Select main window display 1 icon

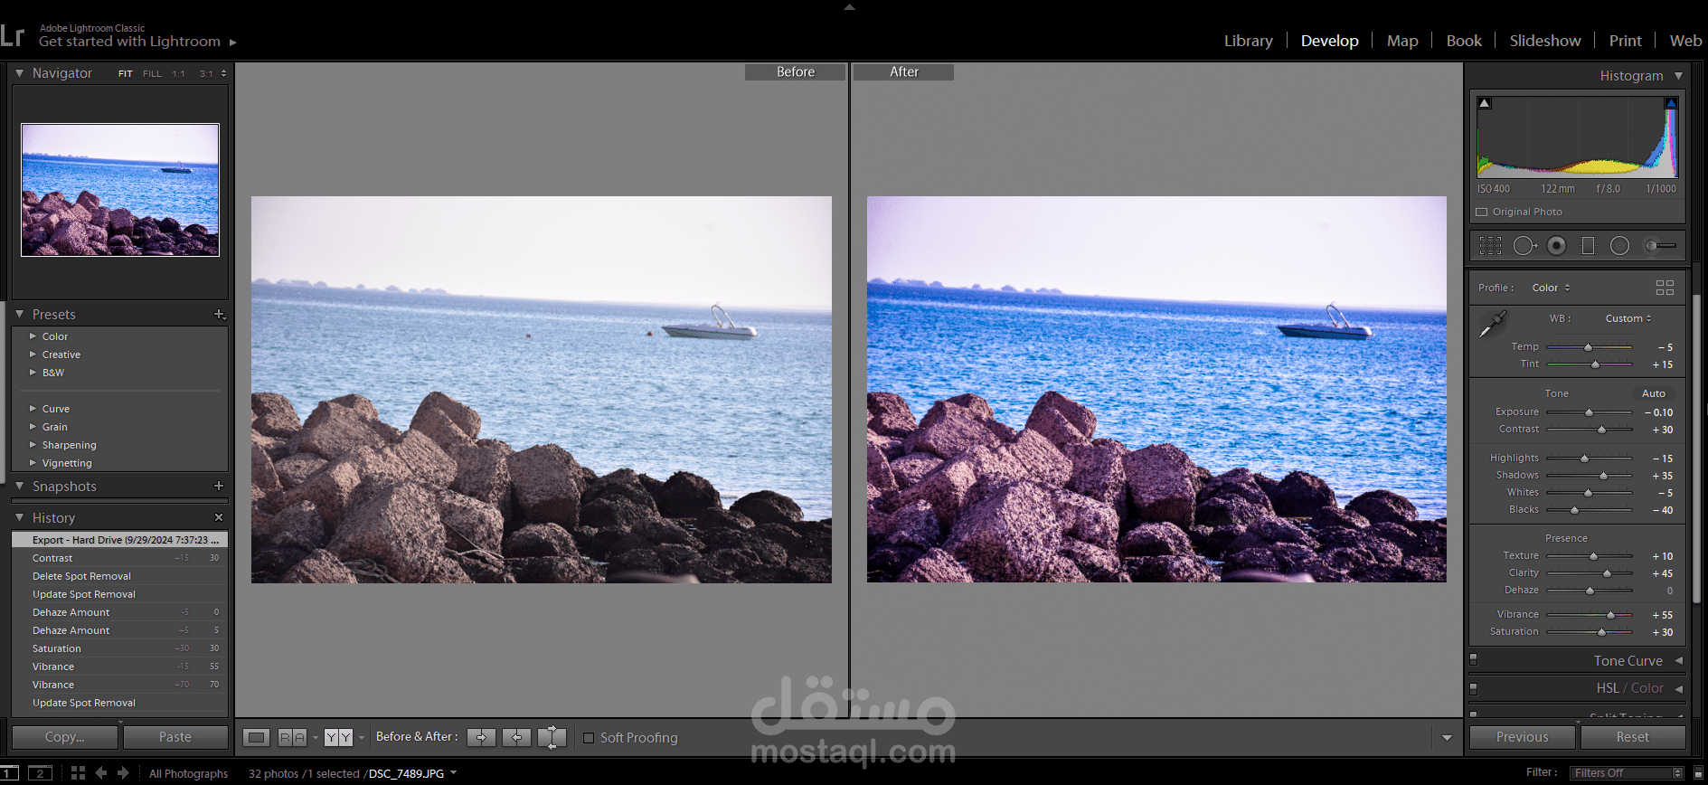(x=9, y=773)
